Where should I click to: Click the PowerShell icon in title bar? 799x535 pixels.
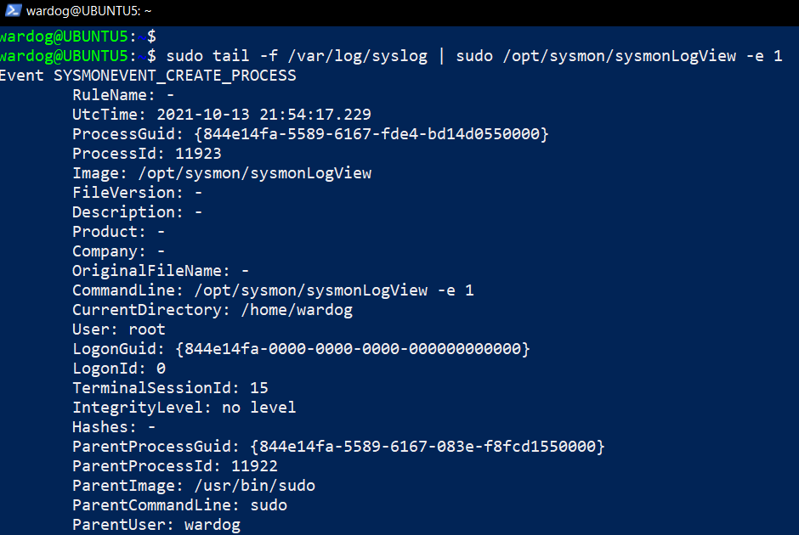point(14,10)
